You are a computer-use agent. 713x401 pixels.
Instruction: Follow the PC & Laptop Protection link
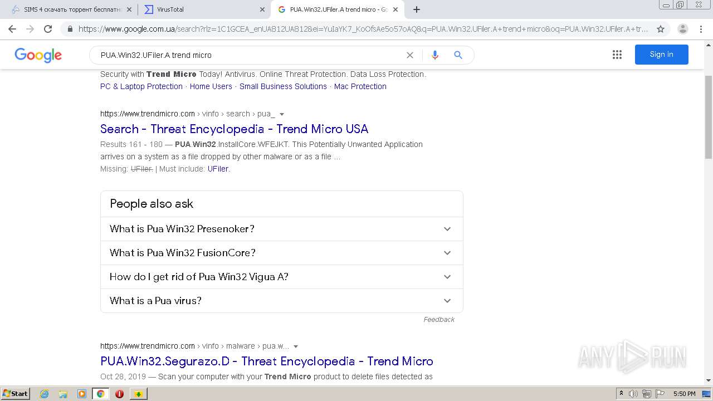[141, 86]
